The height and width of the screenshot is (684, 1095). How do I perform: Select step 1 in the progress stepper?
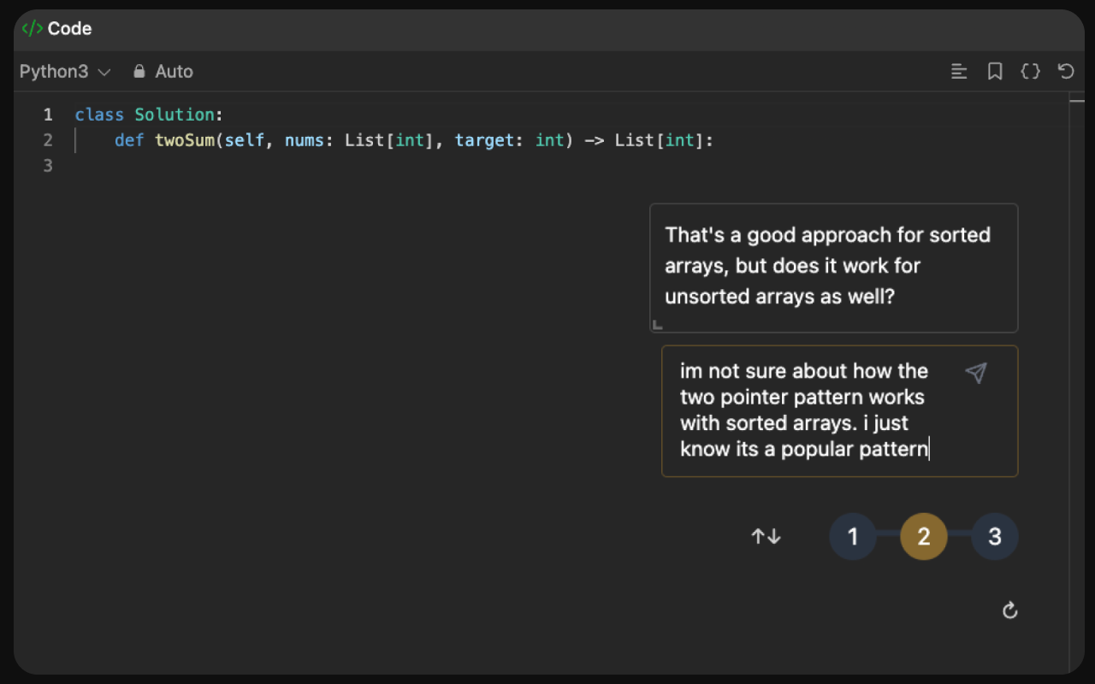point(853,536)
